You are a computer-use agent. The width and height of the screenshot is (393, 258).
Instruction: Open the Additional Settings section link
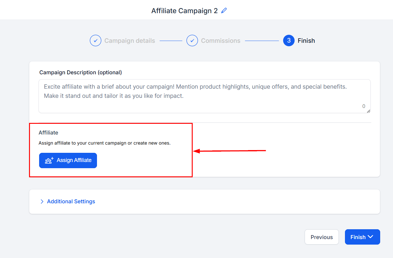tap(71, 201)
